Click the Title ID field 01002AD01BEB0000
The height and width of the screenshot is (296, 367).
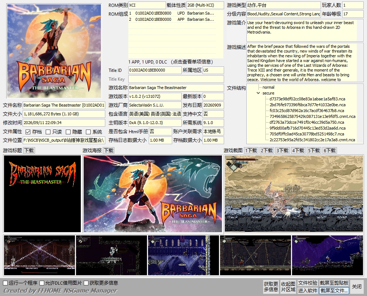[x=155, y=70]
